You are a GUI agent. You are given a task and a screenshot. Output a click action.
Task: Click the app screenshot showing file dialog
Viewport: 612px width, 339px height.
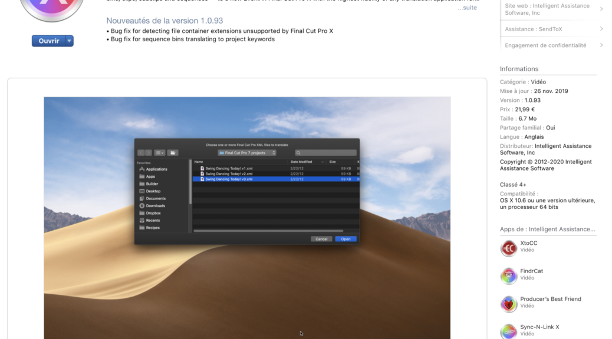pyautogui.click(x=247, y=218)
